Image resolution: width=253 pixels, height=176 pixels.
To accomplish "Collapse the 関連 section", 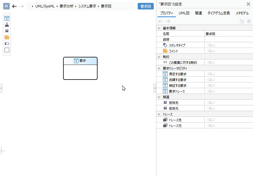I will [x=159, y=97].
